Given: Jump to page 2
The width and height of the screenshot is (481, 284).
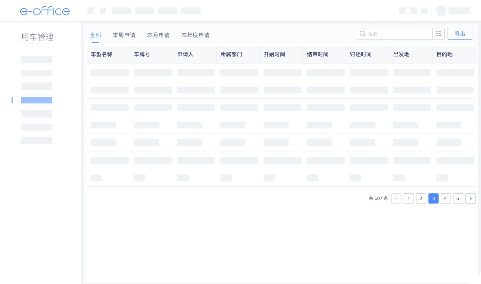Looking at the screenshot, I should click(421, 198).
